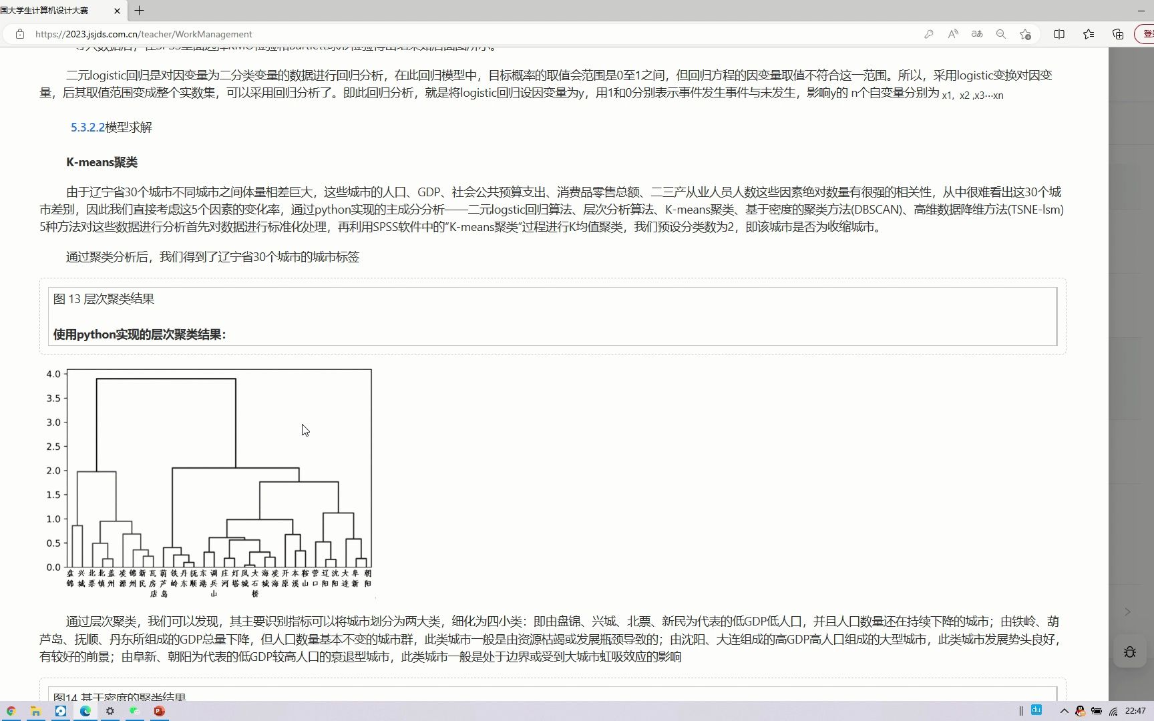Click the Baidu input method icon

tap(1036, 710)
